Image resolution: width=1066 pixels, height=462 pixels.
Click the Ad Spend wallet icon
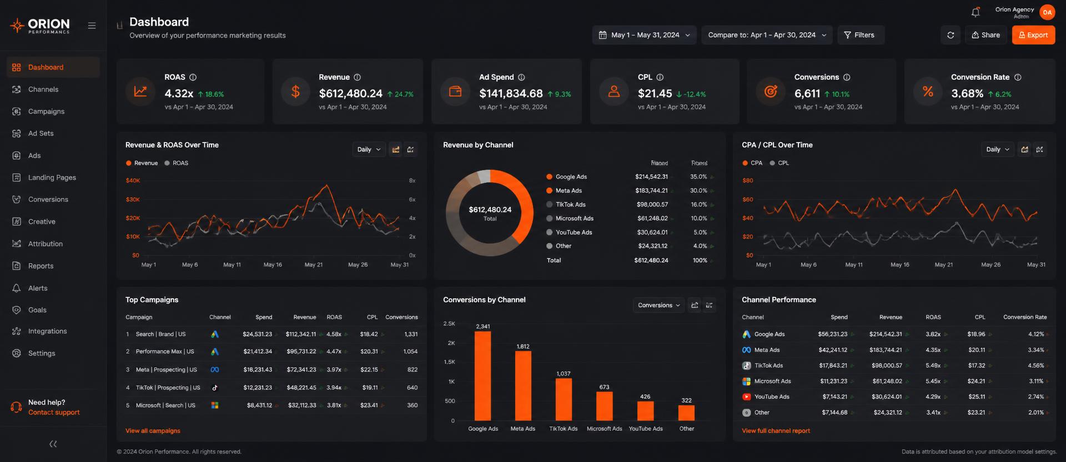point(455,92)
